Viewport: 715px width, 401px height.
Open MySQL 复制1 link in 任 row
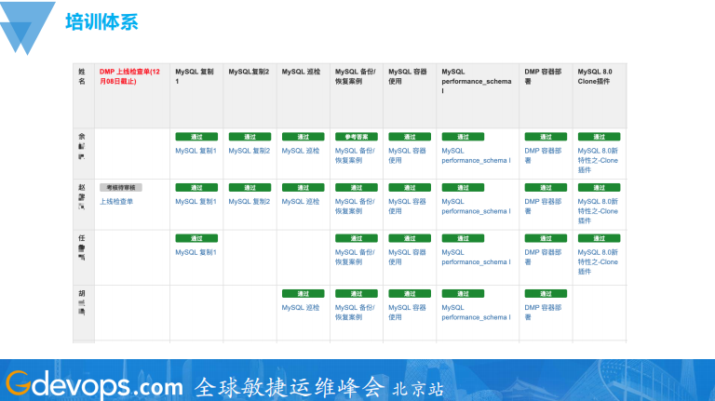pos(196,252)
